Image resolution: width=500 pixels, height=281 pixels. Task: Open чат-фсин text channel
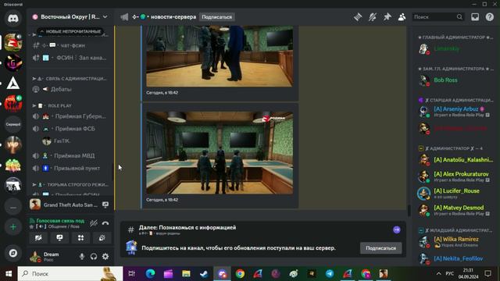pyautogui.click(x=70, y=45)
